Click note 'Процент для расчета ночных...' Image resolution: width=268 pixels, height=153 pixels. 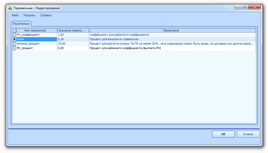click(172, 44)
